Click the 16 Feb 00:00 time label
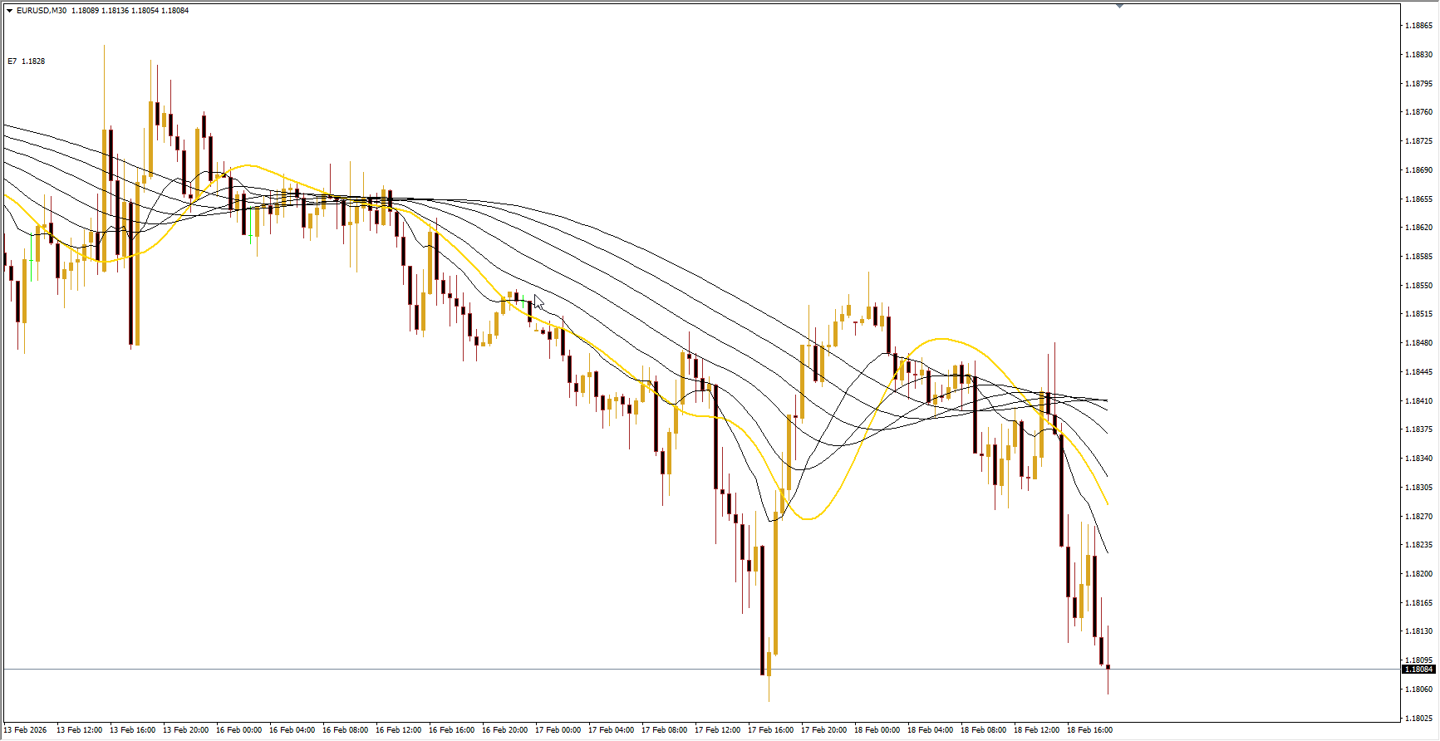This screenshot has height=741, width=1440. [x=238, y=730]
